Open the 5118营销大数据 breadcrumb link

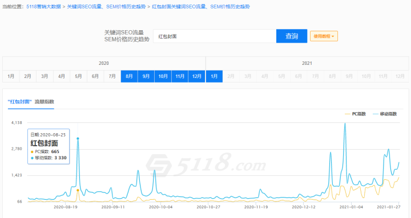coord(43,6)
